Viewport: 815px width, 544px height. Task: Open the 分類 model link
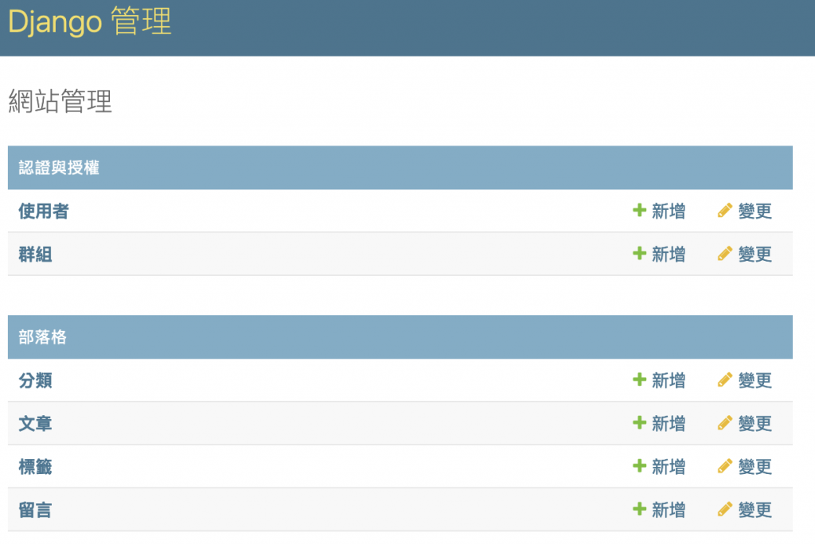(35, 380)
